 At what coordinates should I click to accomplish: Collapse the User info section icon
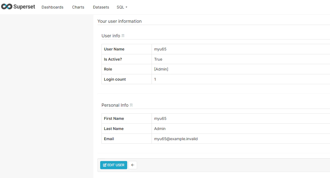pos(123,36)
